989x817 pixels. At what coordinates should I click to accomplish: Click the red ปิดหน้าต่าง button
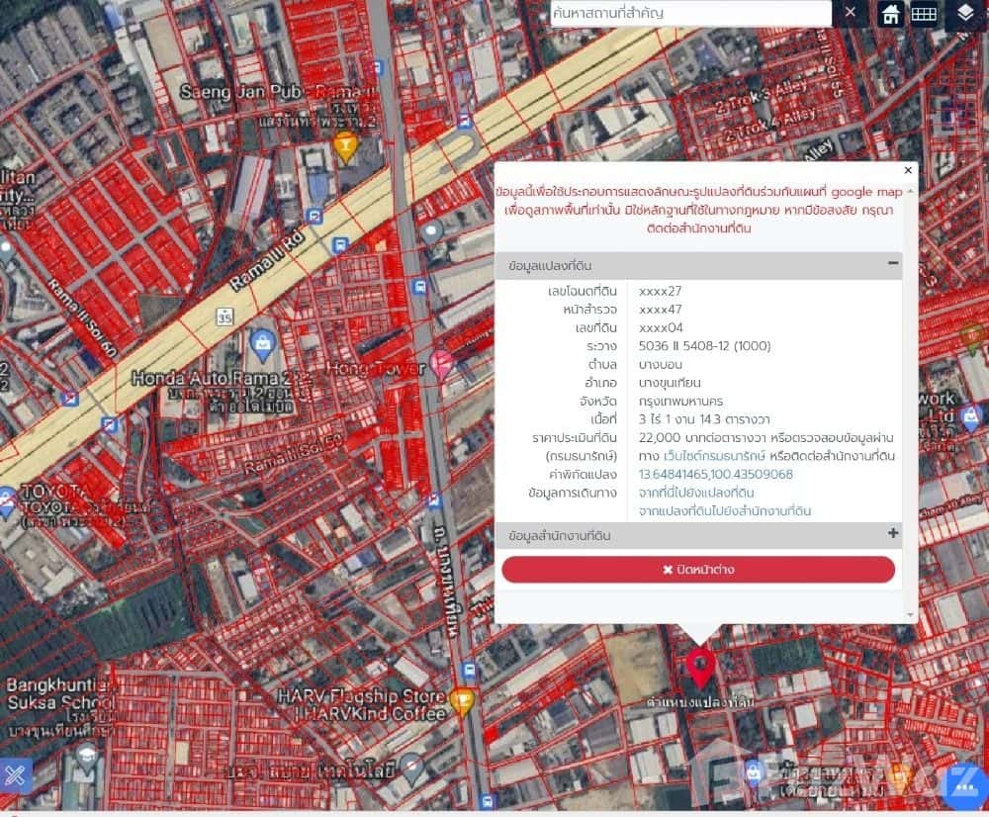[698, 570]
